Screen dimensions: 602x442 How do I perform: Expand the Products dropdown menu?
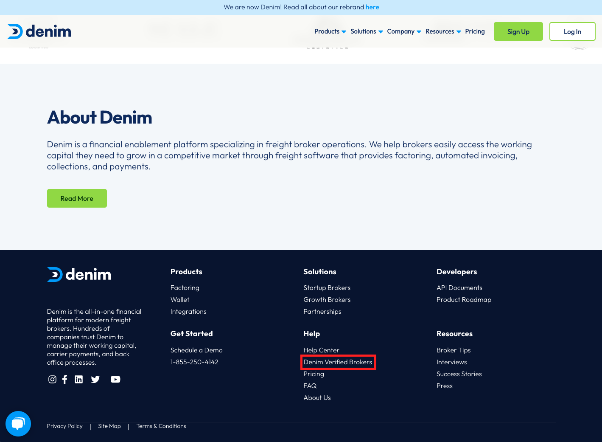coord(330,31)
